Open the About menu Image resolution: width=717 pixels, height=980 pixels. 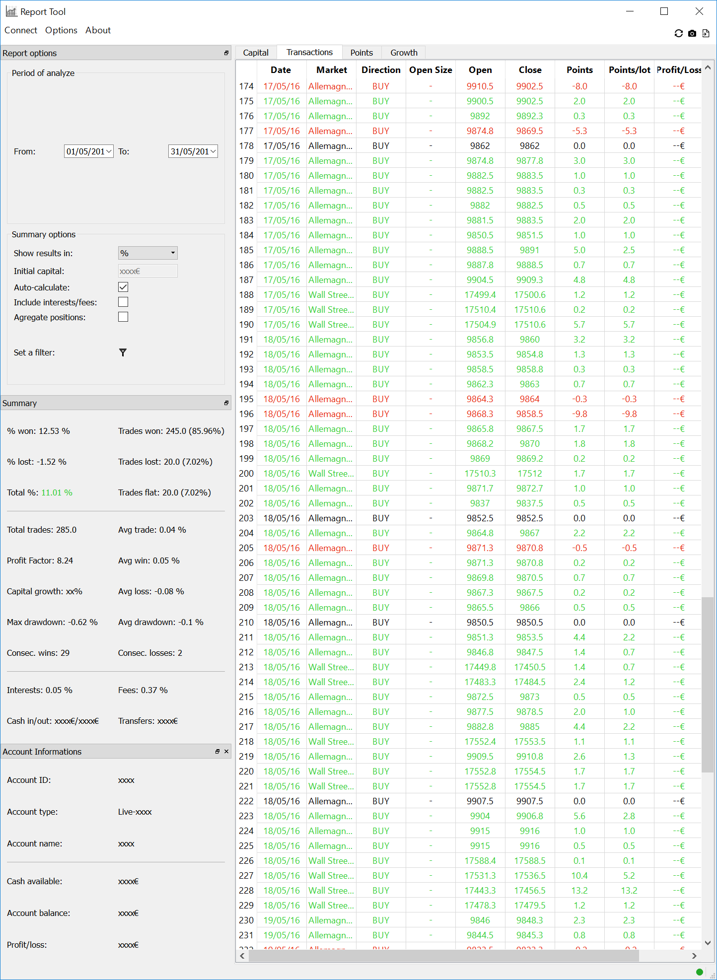point(98,30)
